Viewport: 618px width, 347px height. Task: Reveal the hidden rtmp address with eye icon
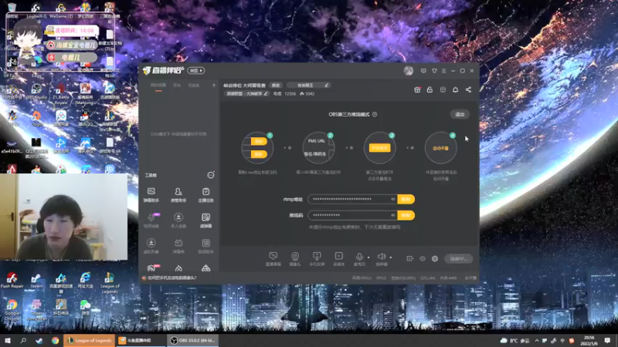pos(393,199)
